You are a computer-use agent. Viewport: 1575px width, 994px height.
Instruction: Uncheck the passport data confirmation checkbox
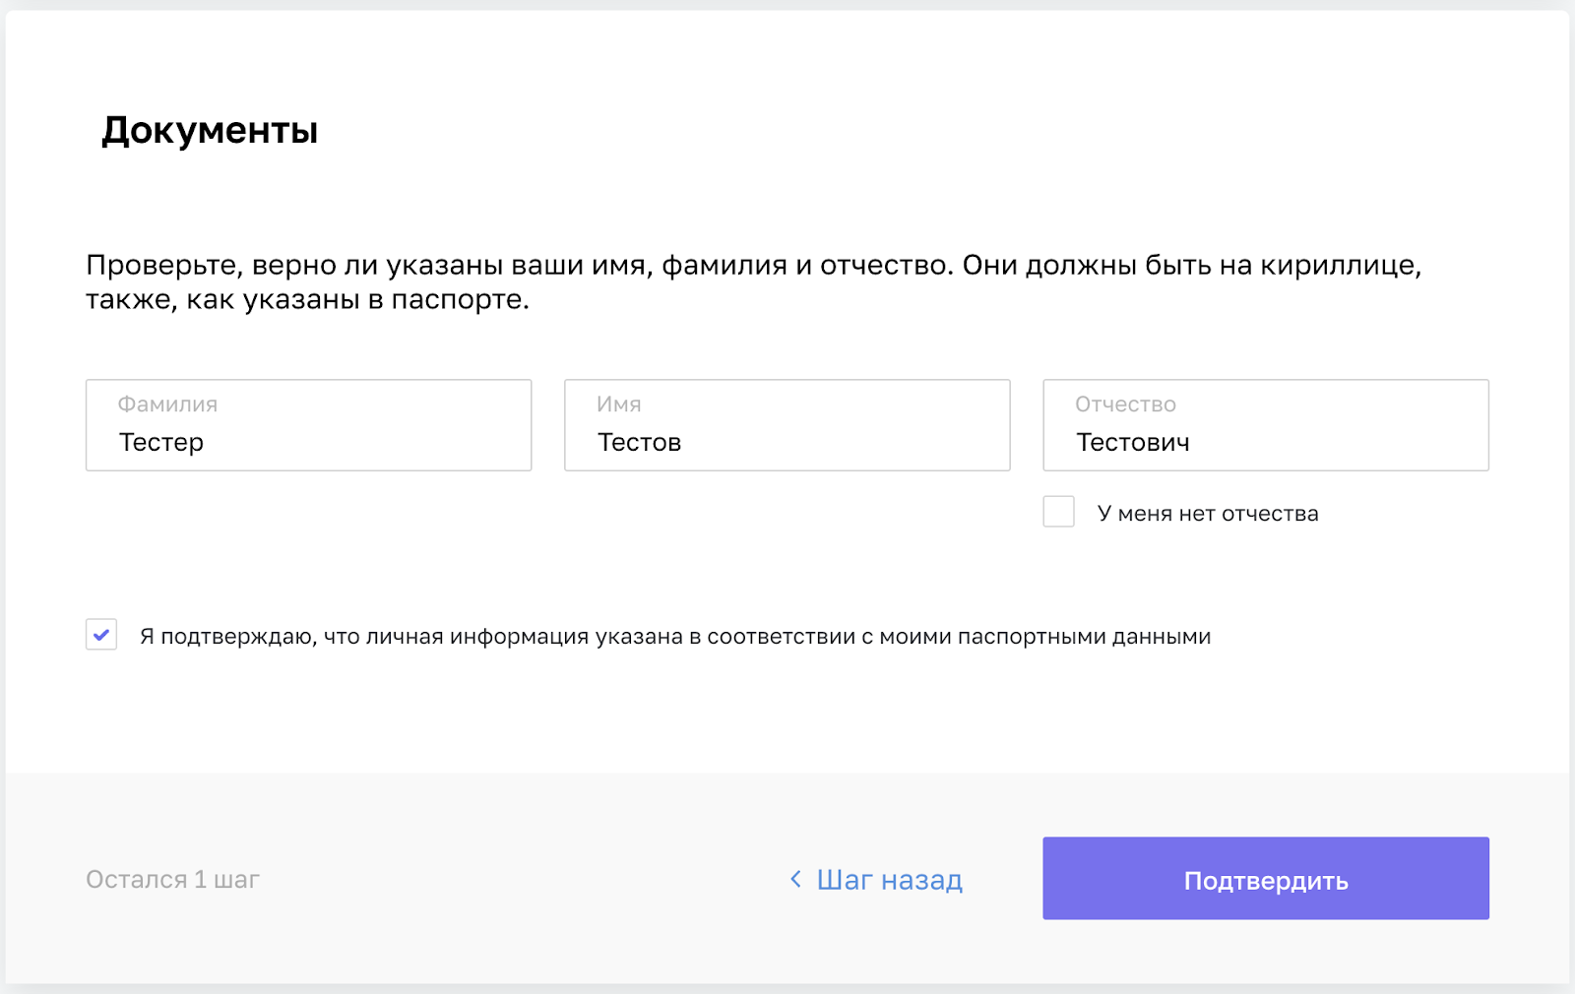pos(101,635)
